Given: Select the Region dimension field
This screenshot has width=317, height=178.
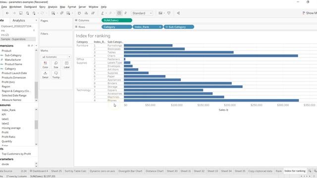Looking at the screenshot, I should (x=6, y=87).
